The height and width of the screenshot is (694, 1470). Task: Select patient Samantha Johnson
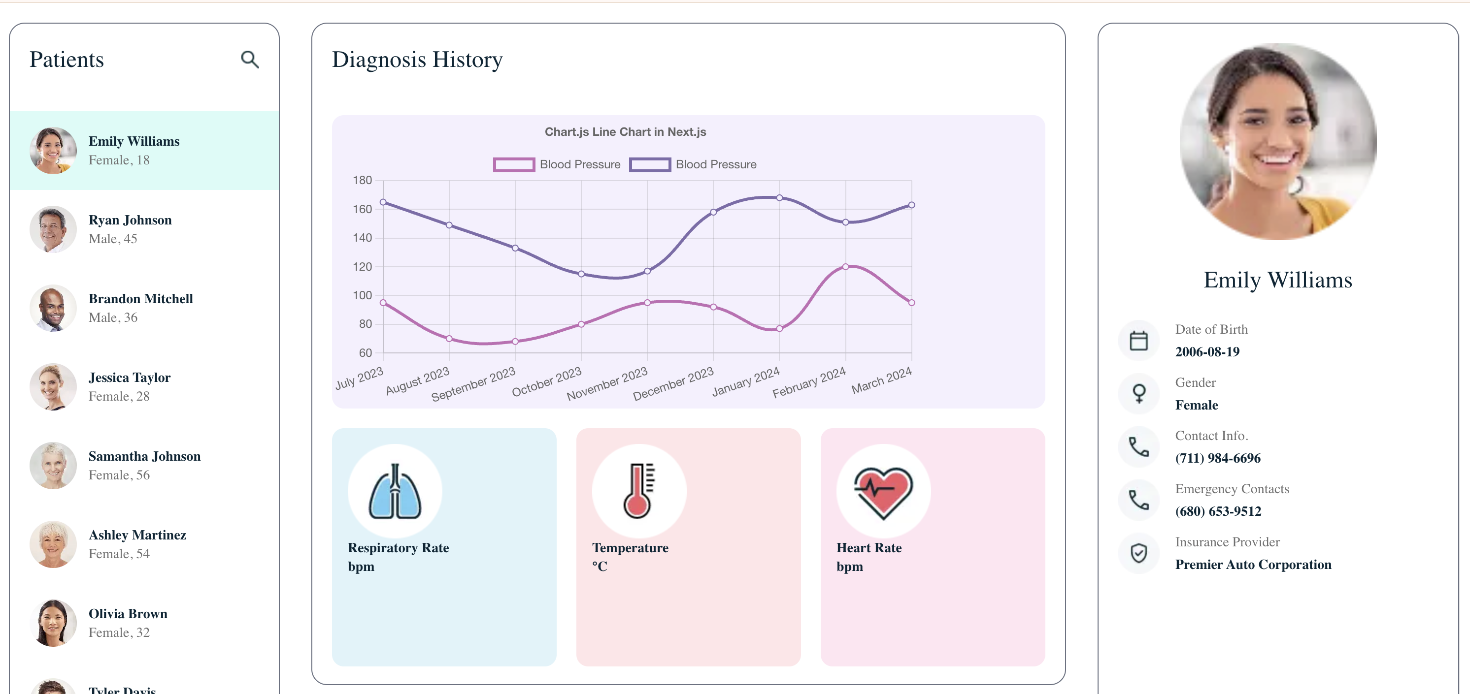click(144, 465)
